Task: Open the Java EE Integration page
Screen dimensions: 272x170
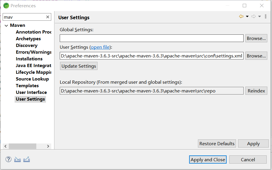Action: click(33, 66)
